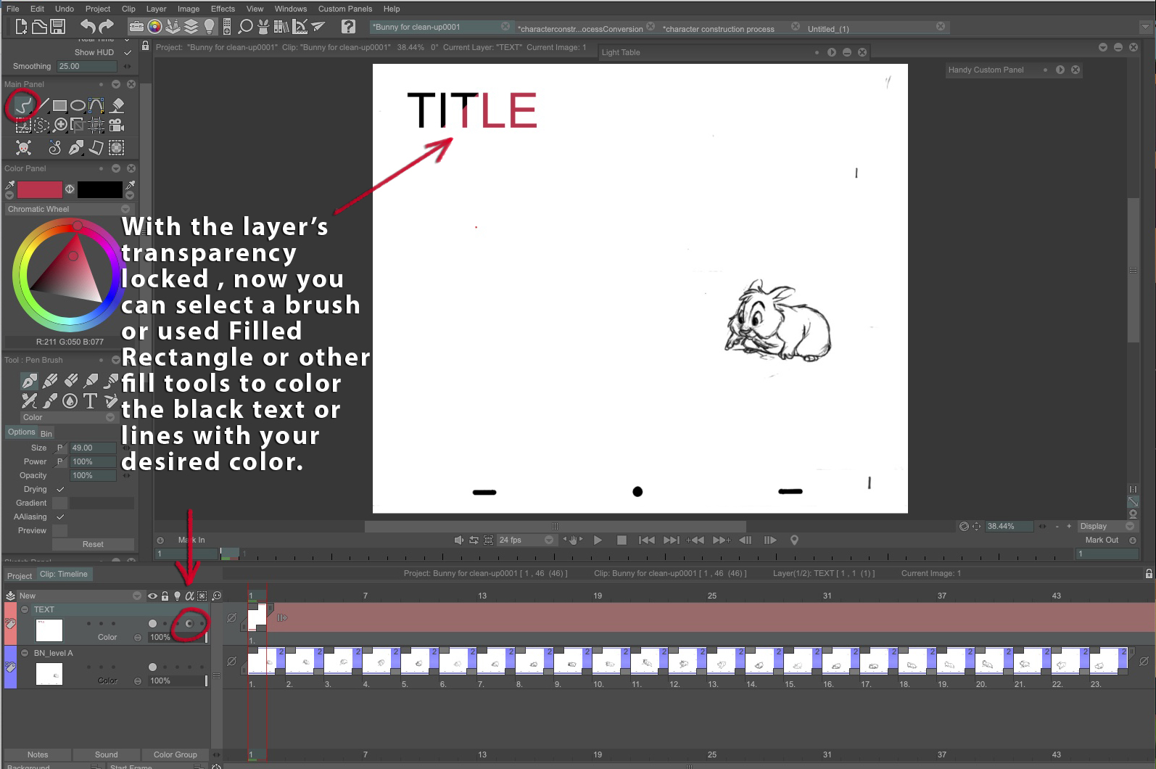Collapse the BN_level A layer

[x=25, y=653]
